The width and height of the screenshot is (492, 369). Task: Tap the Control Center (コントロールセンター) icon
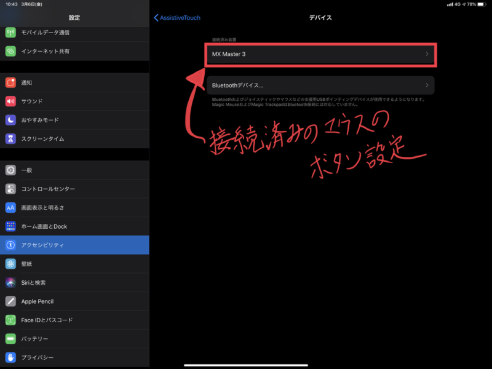click(10, 189)
